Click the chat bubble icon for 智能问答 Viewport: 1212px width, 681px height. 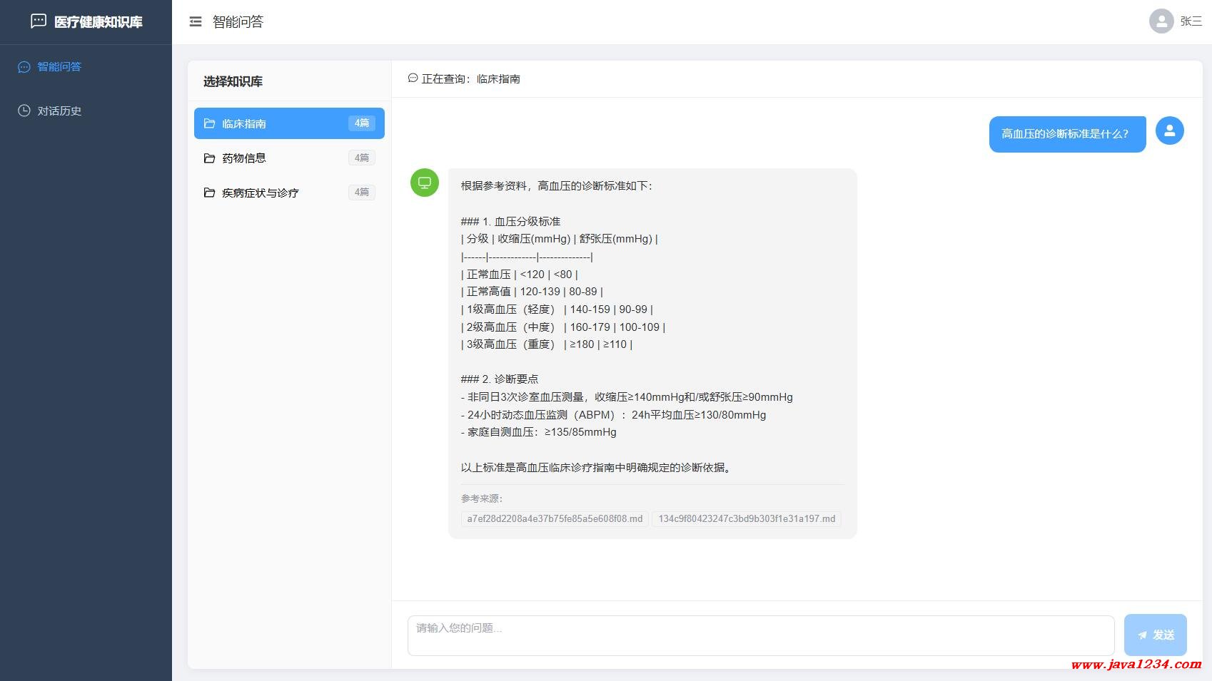pyautogui.click(x=24, y=67)
